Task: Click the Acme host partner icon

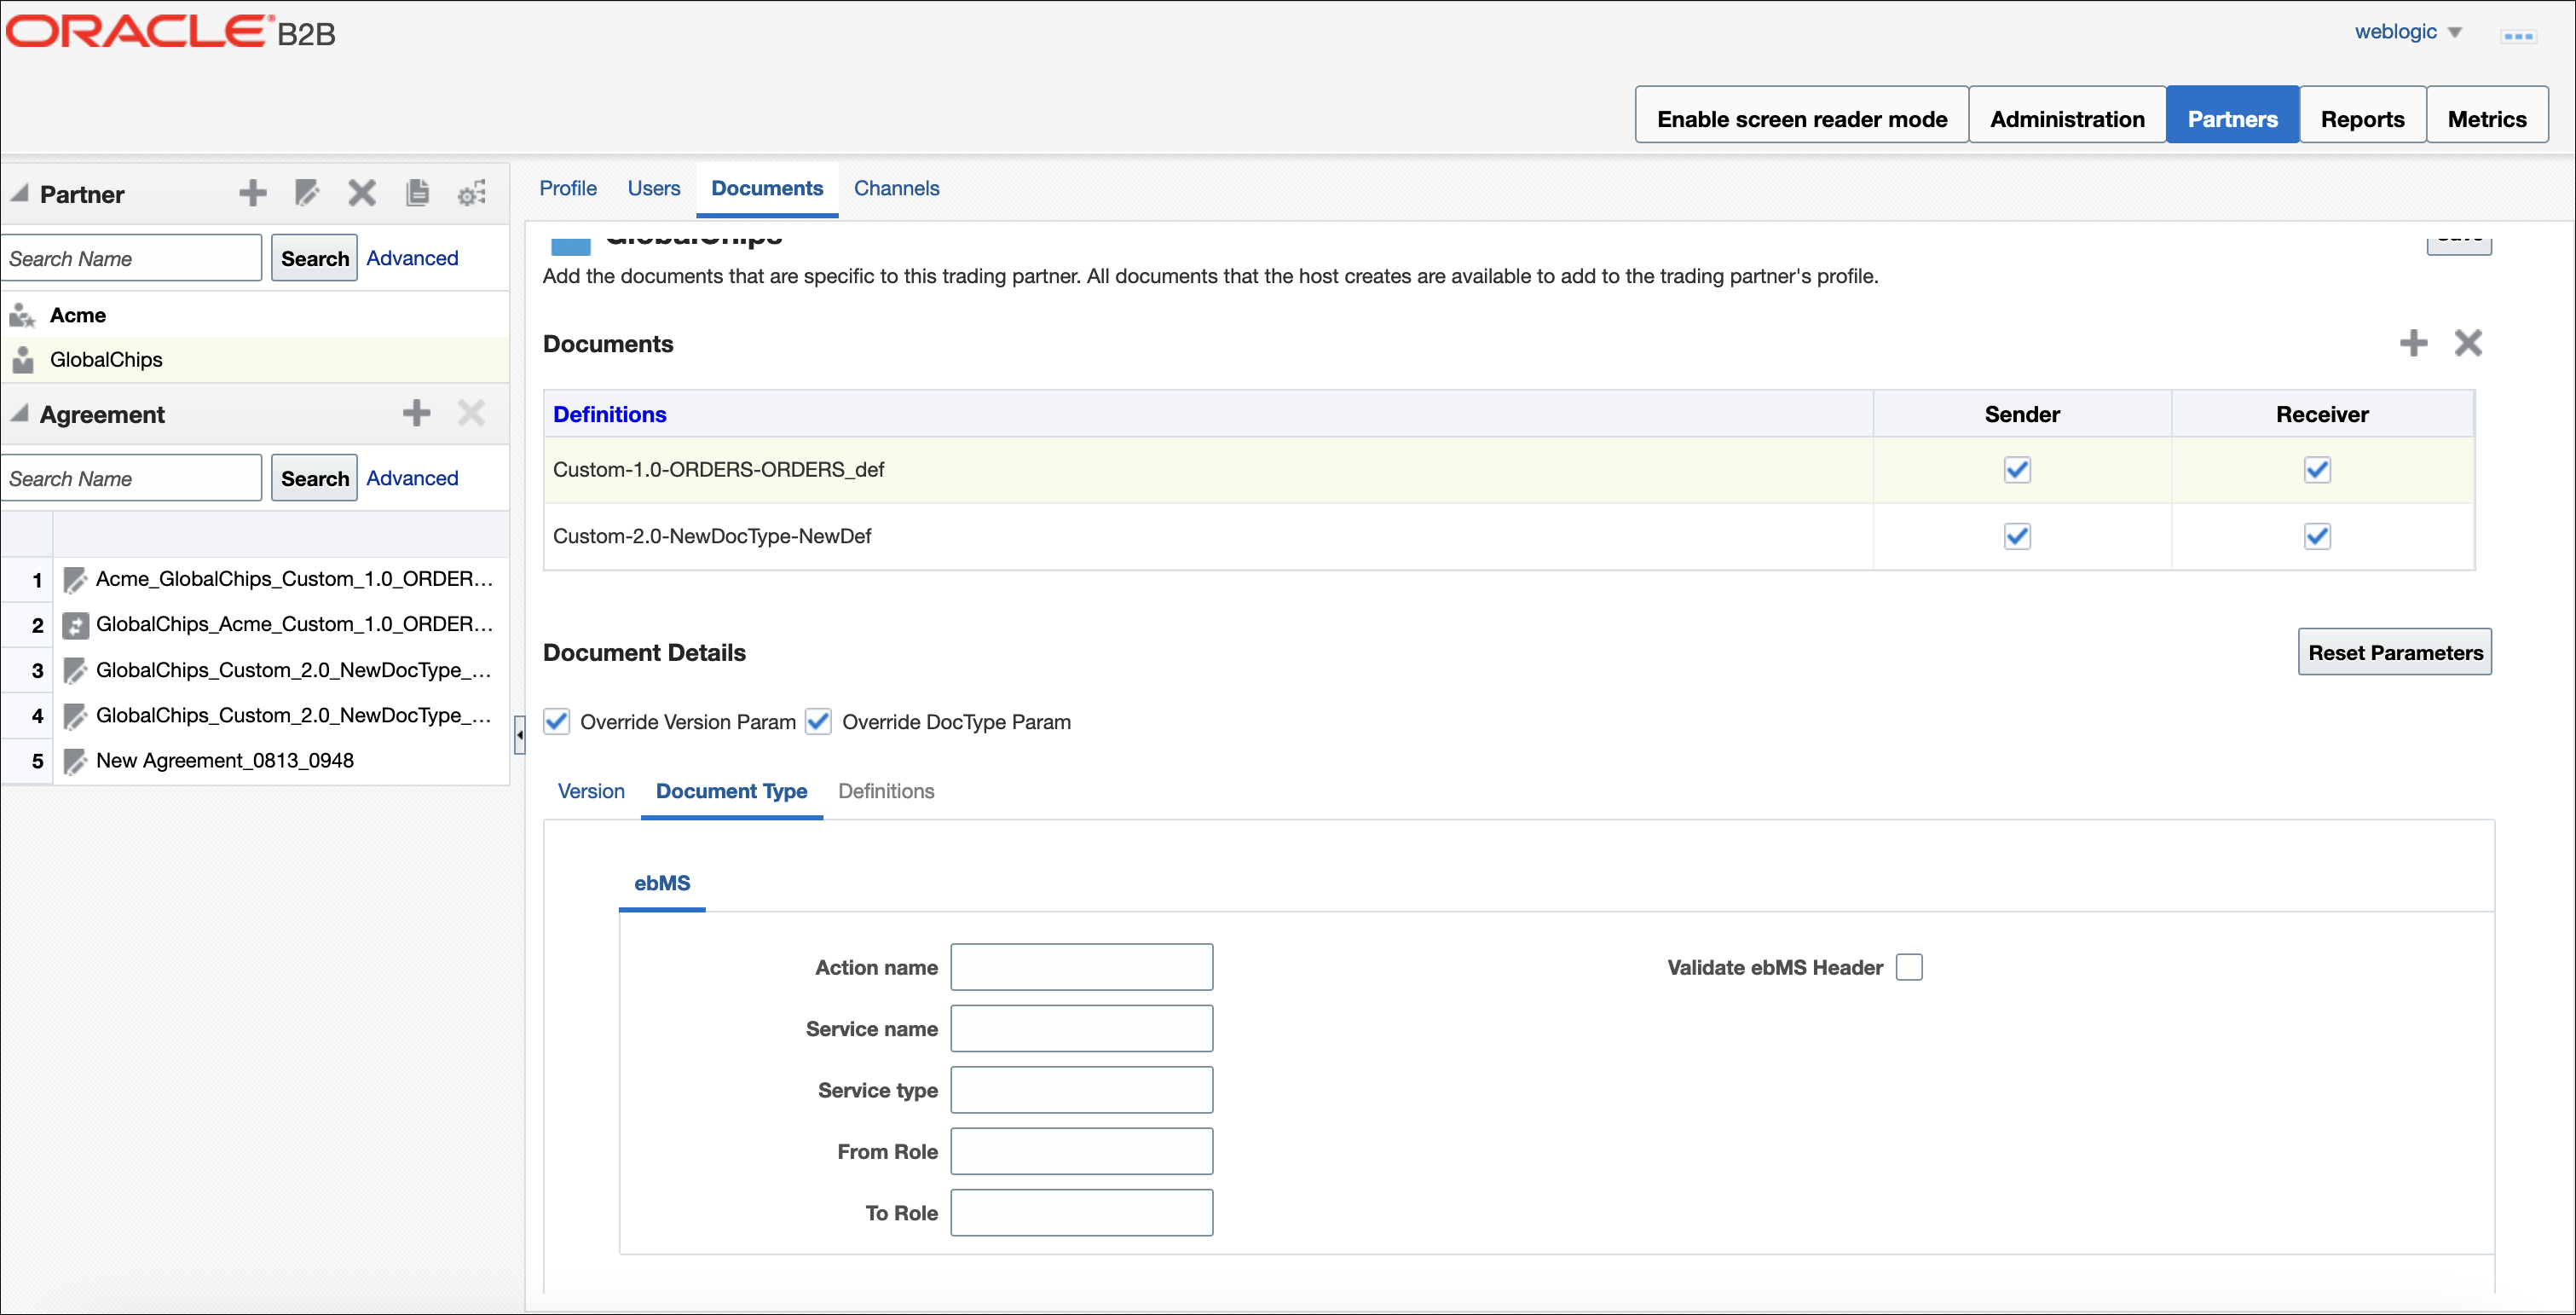Action: (22, 316)
